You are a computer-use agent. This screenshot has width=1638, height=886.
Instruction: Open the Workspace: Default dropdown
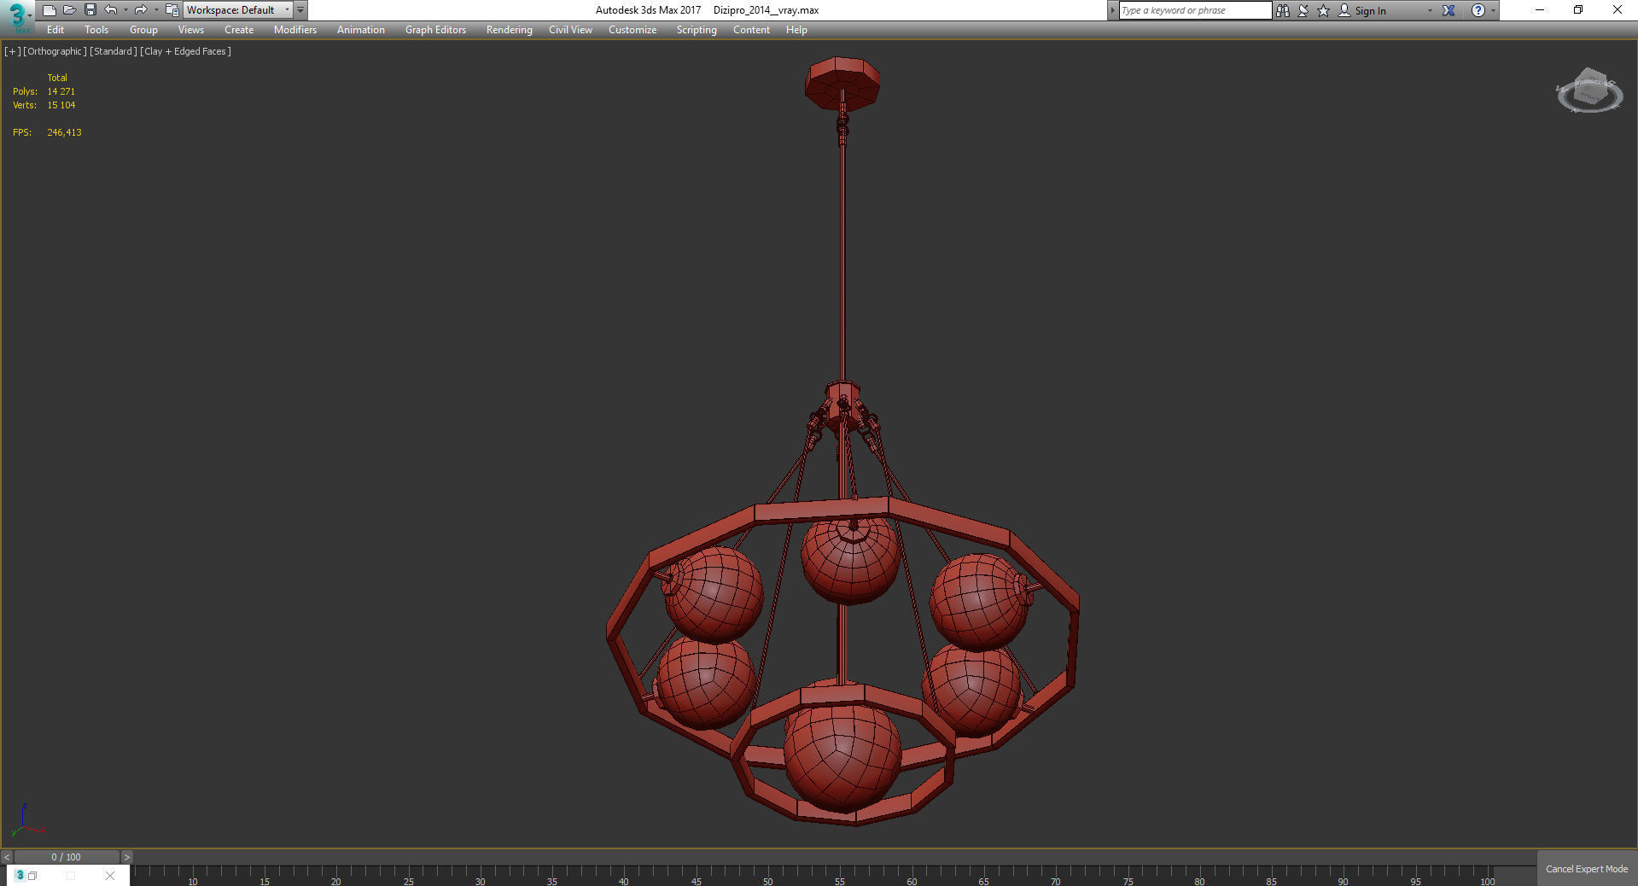(237, 10)
